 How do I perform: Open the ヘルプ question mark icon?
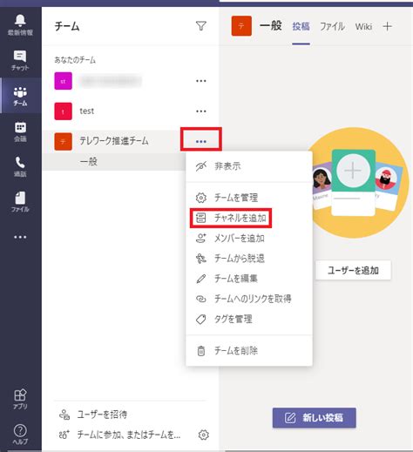[20, 434]
